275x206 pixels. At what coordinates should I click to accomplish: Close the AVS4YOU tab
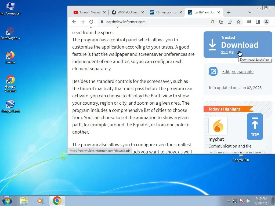143,12
